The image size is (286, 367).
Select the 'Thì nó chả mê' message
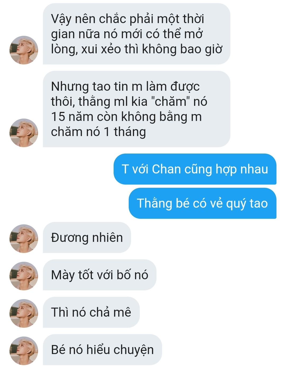[x=91, y=312]
